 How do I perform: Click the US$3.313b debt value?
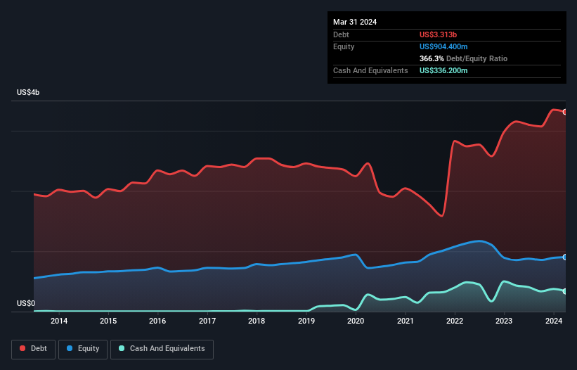tap(438, 34)
